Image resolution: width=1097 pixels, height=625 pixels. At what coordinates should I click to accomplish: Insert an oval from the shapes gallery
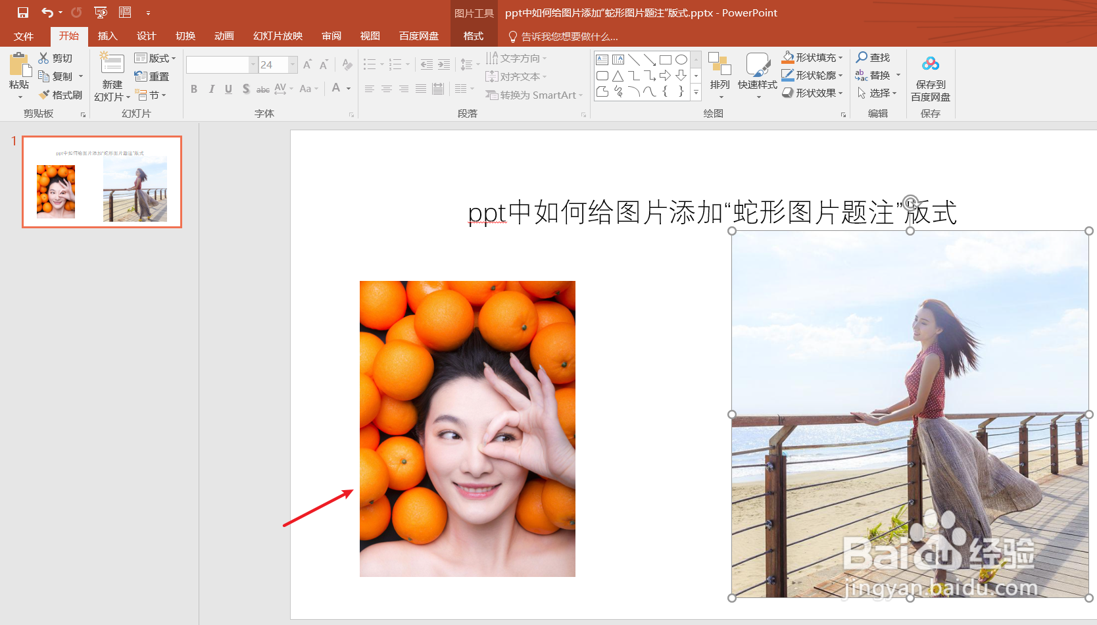click(680, 59)
